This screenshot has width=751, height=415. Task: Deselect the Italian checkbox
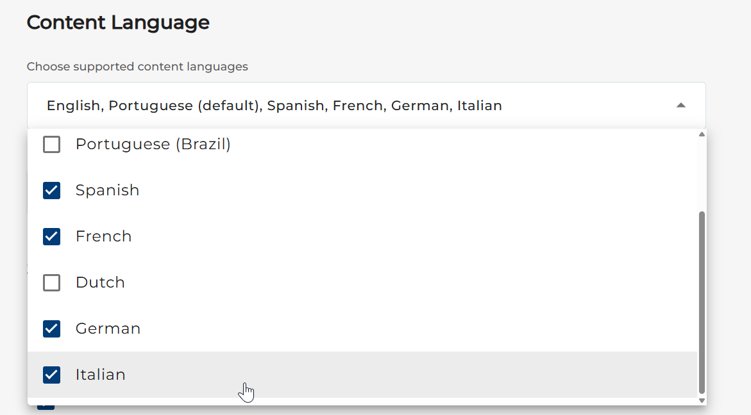point(51,375)
